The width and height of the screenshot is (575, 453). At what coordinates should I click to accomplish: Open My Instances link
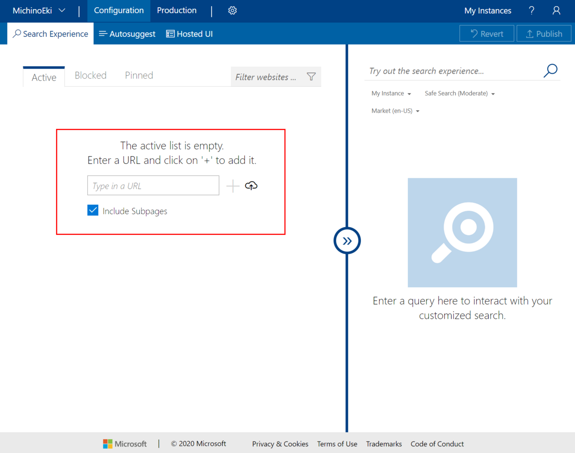pos(488,11)
